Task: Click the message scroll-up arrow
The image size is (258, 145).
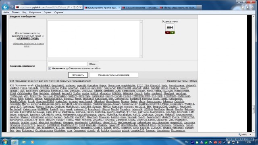Action: pos(141,22)
